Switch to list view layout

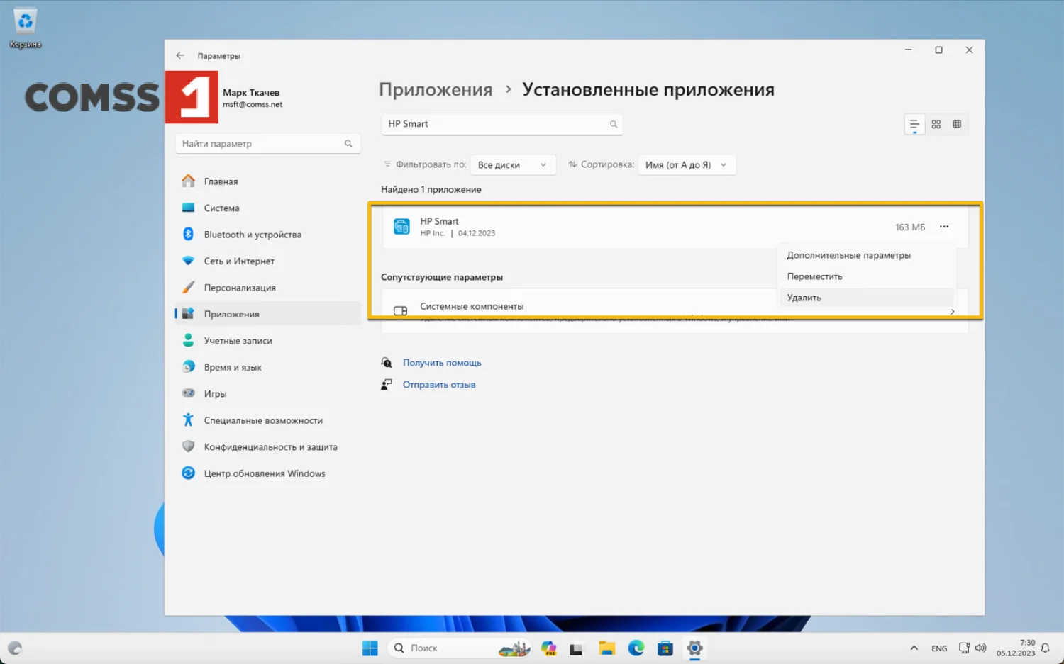pyautogui.click(x=914, y=124)
